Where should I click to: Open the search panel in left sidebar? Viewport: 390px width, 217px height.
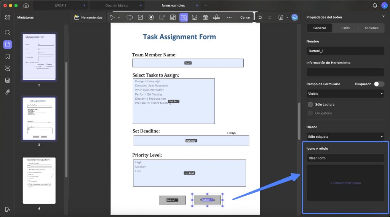point(8,32)
